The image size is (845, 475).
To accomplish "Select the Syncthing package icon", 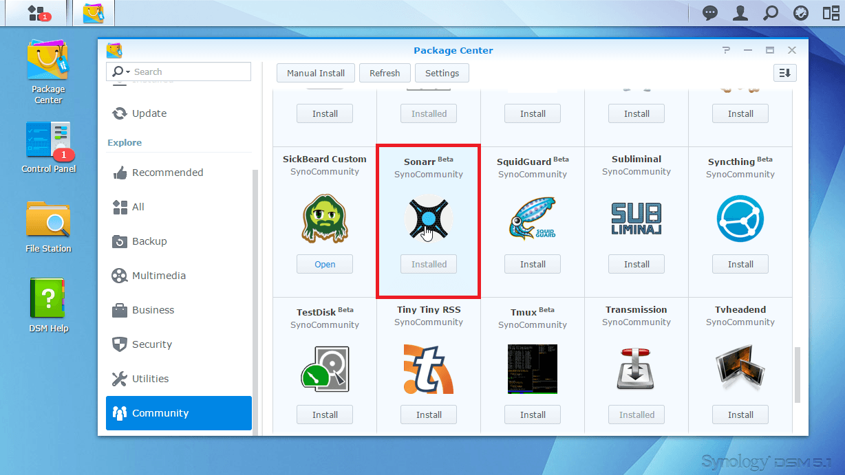I will 740,219.
